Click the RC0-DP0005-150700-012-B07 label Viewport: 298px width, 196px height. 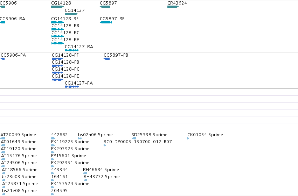pos(138,142)
